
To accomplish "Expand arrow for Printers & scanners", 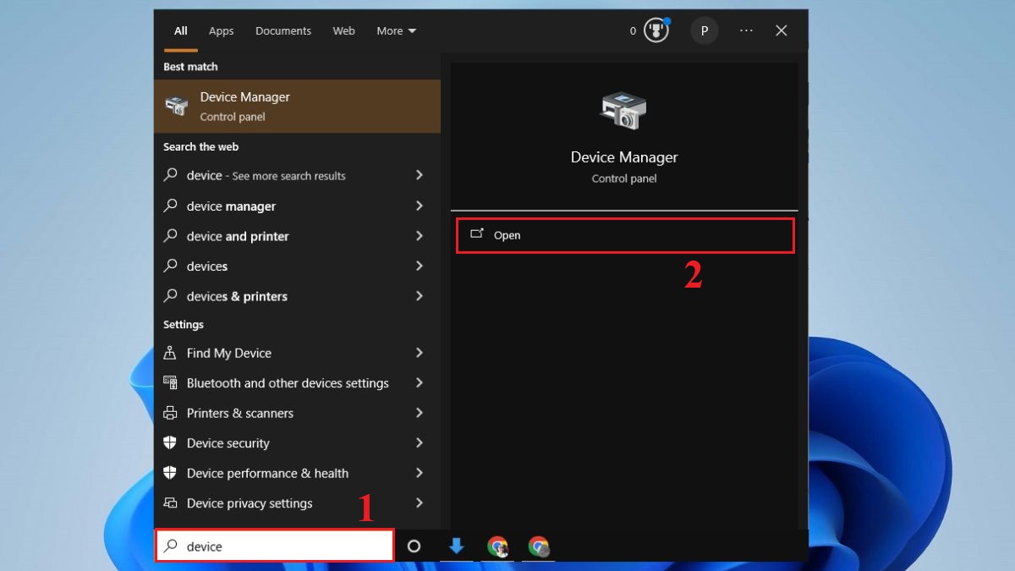I will coord(419,413).
